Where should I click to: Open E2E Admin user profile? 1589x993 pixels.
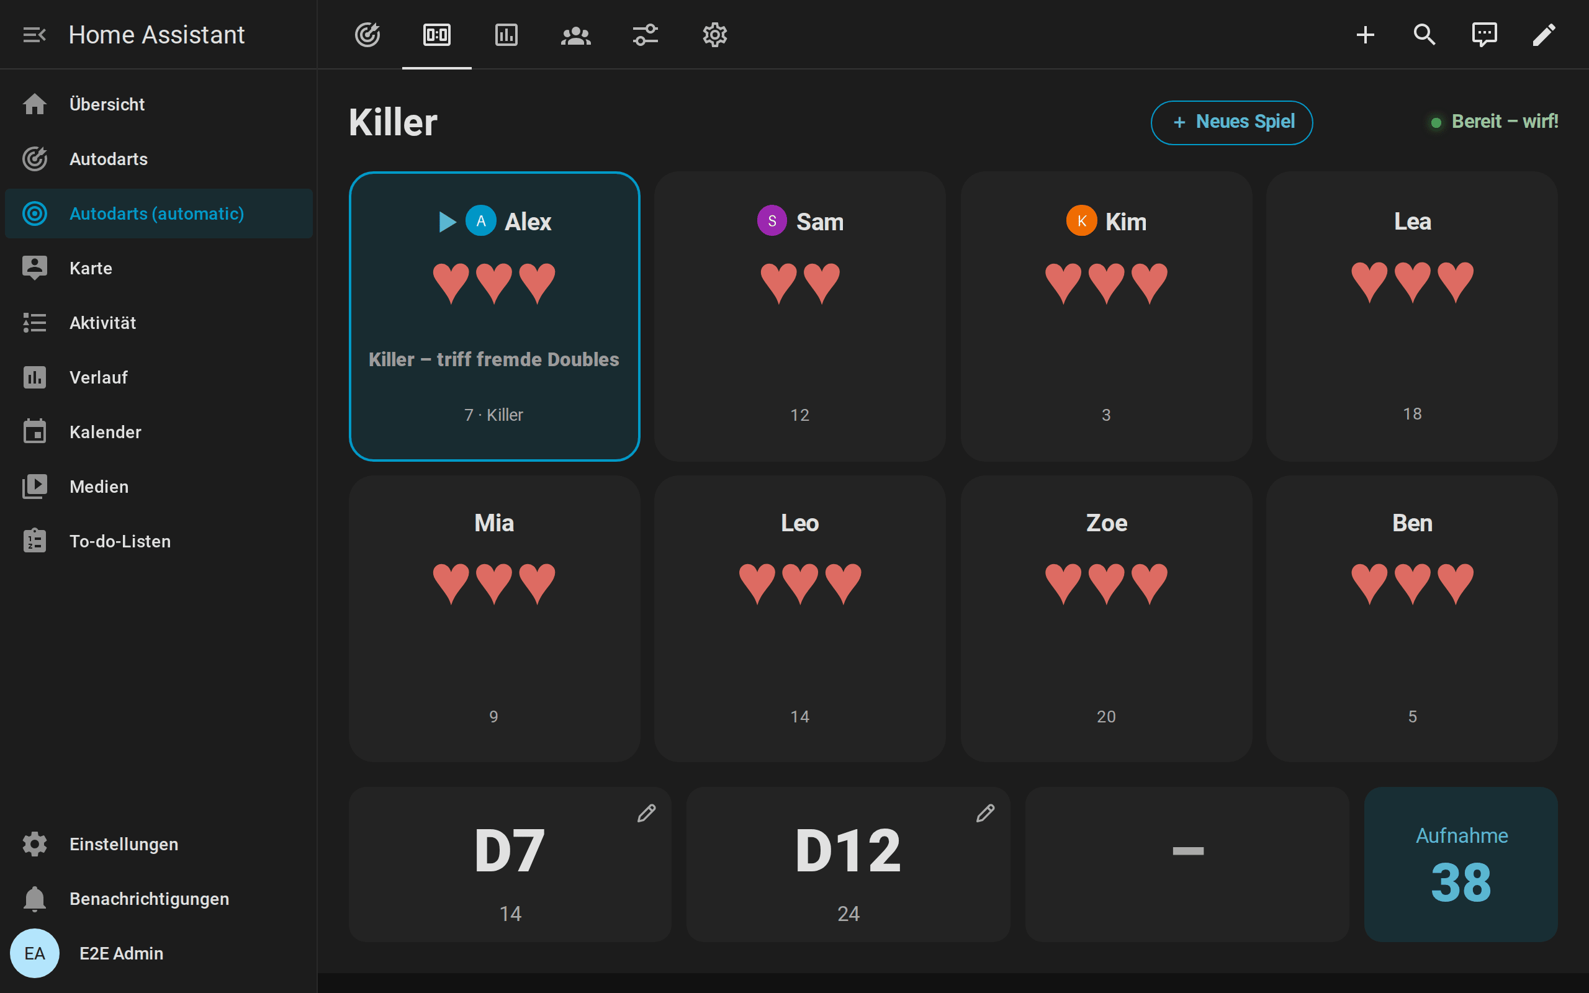click(x=159, y=953)
